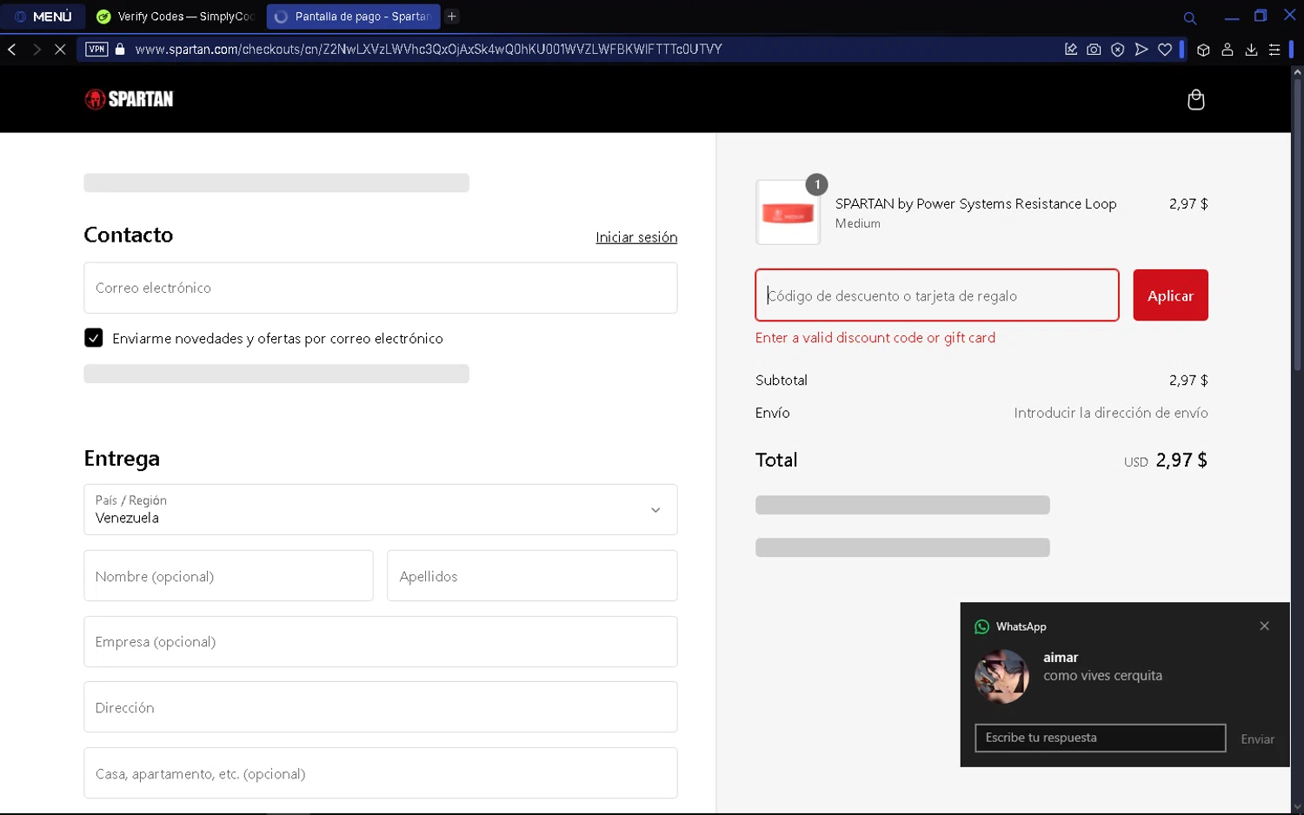Click the Correo electrónico input field
Viewport: 1304px width, 815px height.
click(x=380, y=288)
